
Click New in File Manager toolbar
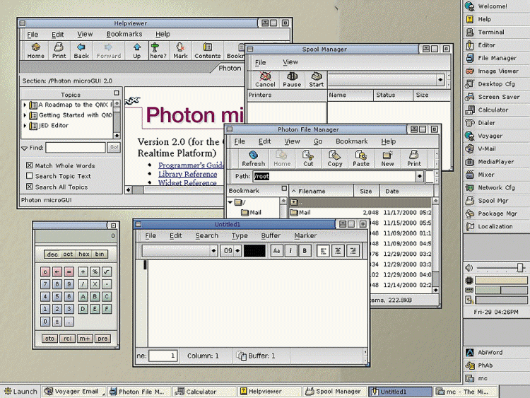click(387, 158)
